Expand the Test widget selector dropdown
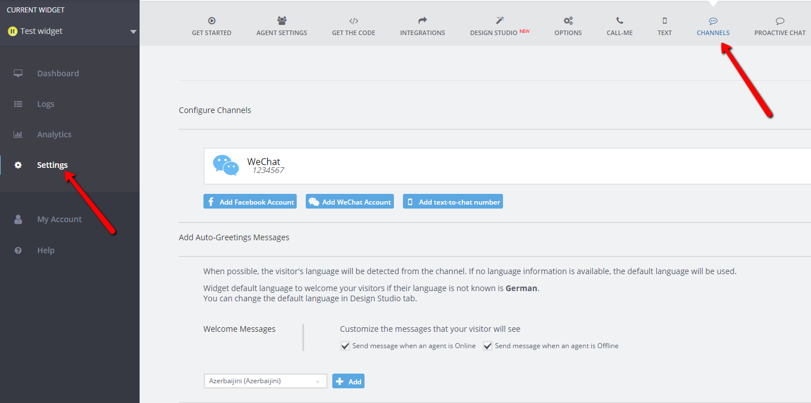Screen dimensions: 811x403 point(133,32)
